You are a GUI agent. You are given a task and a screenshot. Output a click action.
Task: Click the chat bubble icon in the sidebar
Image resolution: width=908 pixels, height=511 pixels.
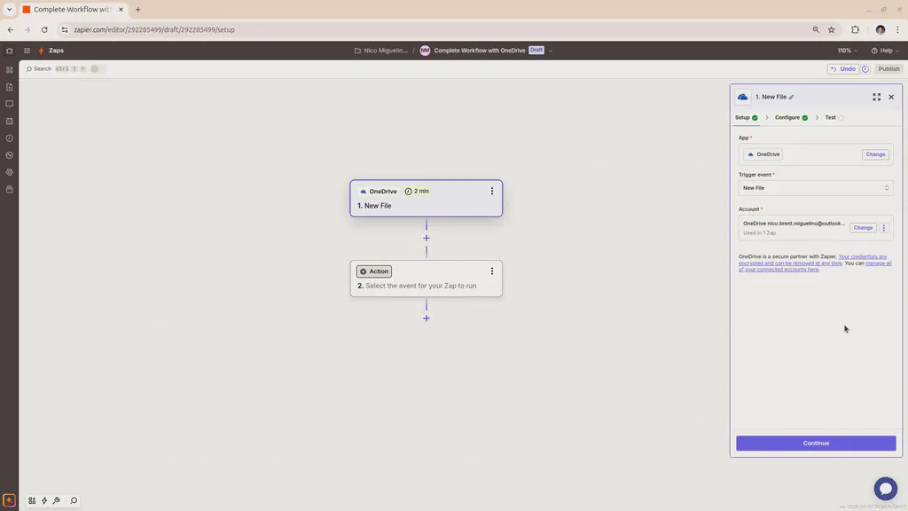10,104
